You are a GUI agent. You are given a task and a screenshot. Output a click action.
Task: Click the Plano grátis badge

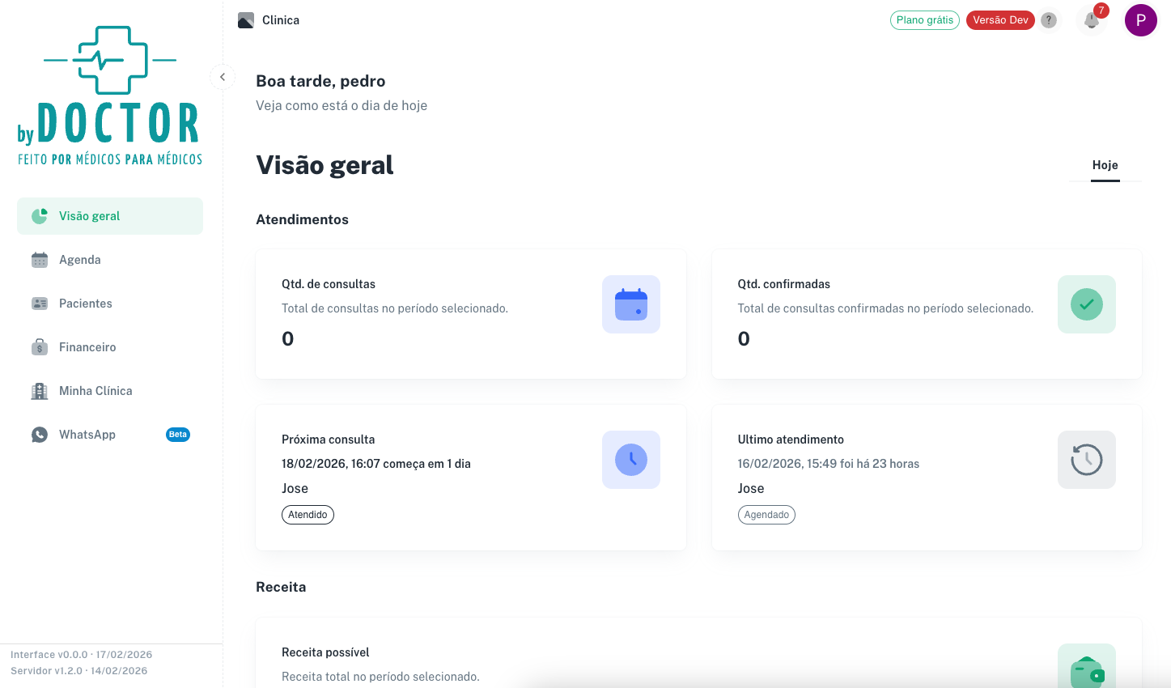click(924, 20)
